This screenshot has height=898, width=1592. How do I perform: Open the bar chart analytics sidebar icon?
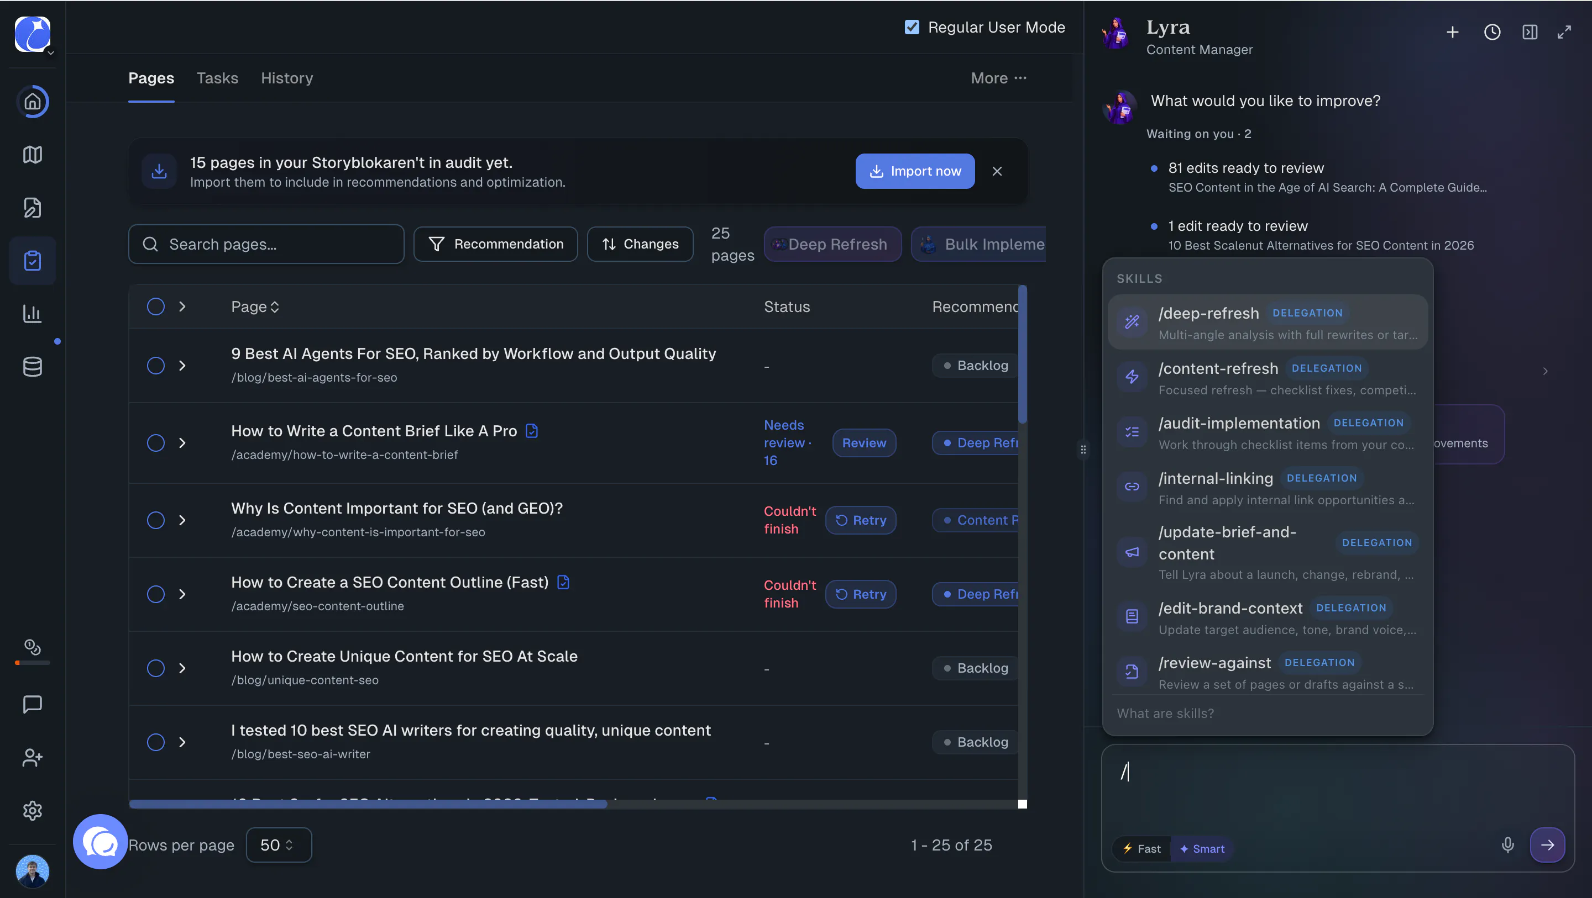32,314
